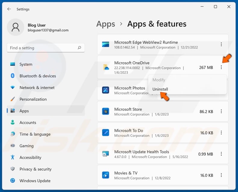This screenshot has height=192, width=238.
Task: Open the Personalization category
Action: pyautogui.click(x=46, y=99)
